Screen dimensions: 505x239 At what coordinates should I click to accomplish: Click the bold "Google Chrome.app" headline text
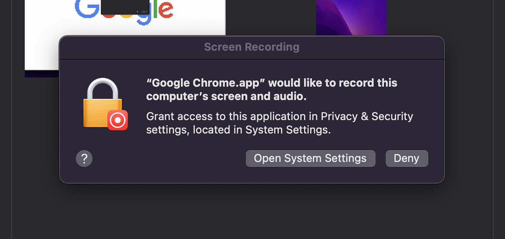[x=205, y=83]
